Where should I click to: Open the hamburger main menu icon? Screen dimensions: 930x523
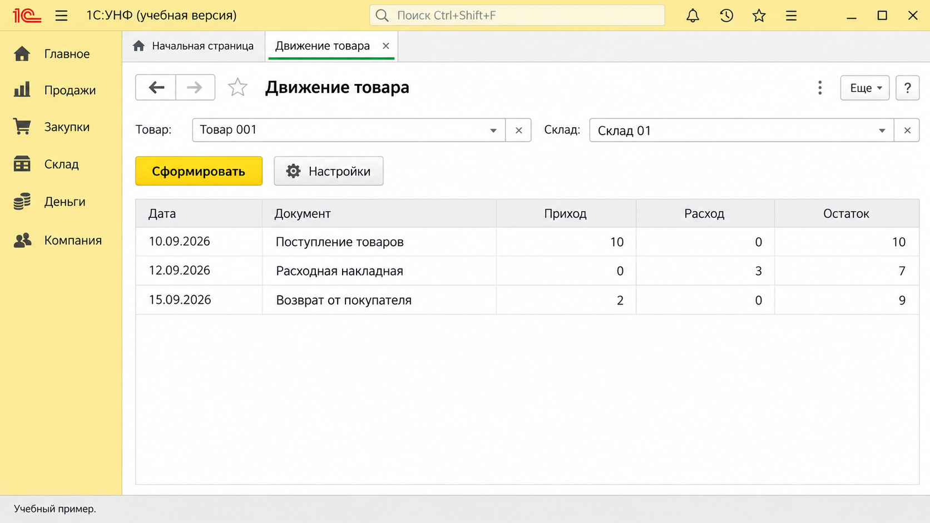point(61,16)
